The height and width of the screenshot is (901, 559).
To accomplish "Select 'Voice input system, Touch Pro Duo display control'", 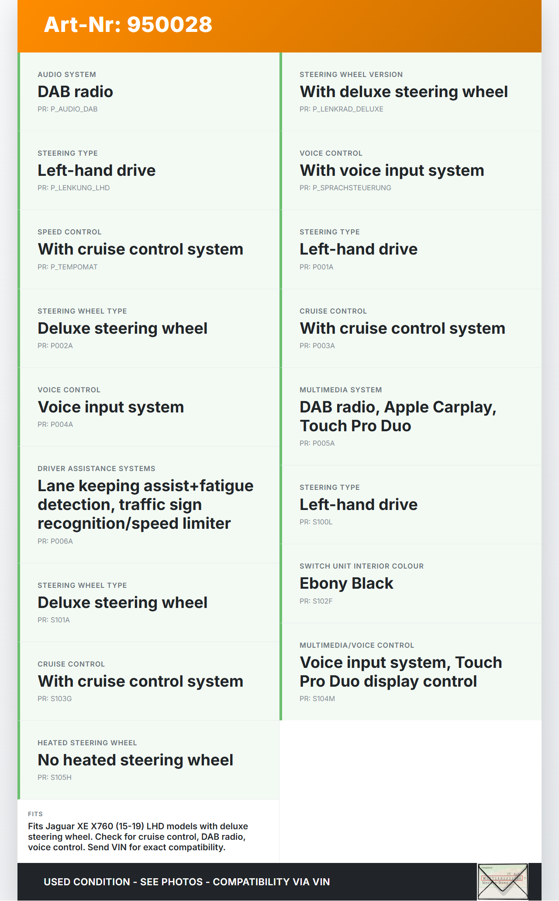I will 400,672.
